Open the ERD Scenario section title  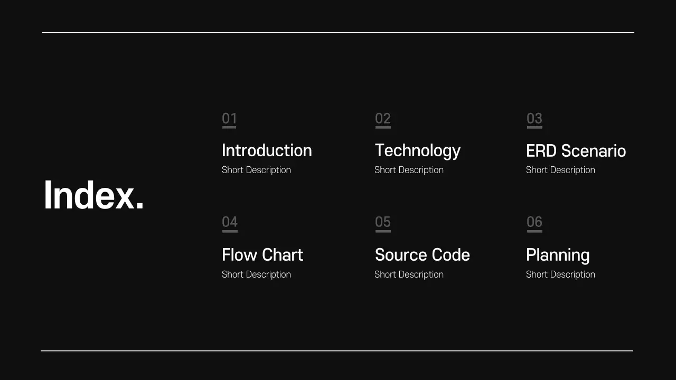576,151
